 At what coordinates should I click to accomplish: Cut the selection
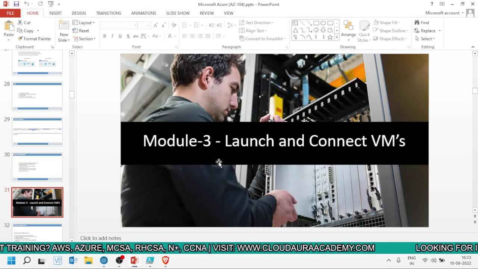[x=24, y=22]
